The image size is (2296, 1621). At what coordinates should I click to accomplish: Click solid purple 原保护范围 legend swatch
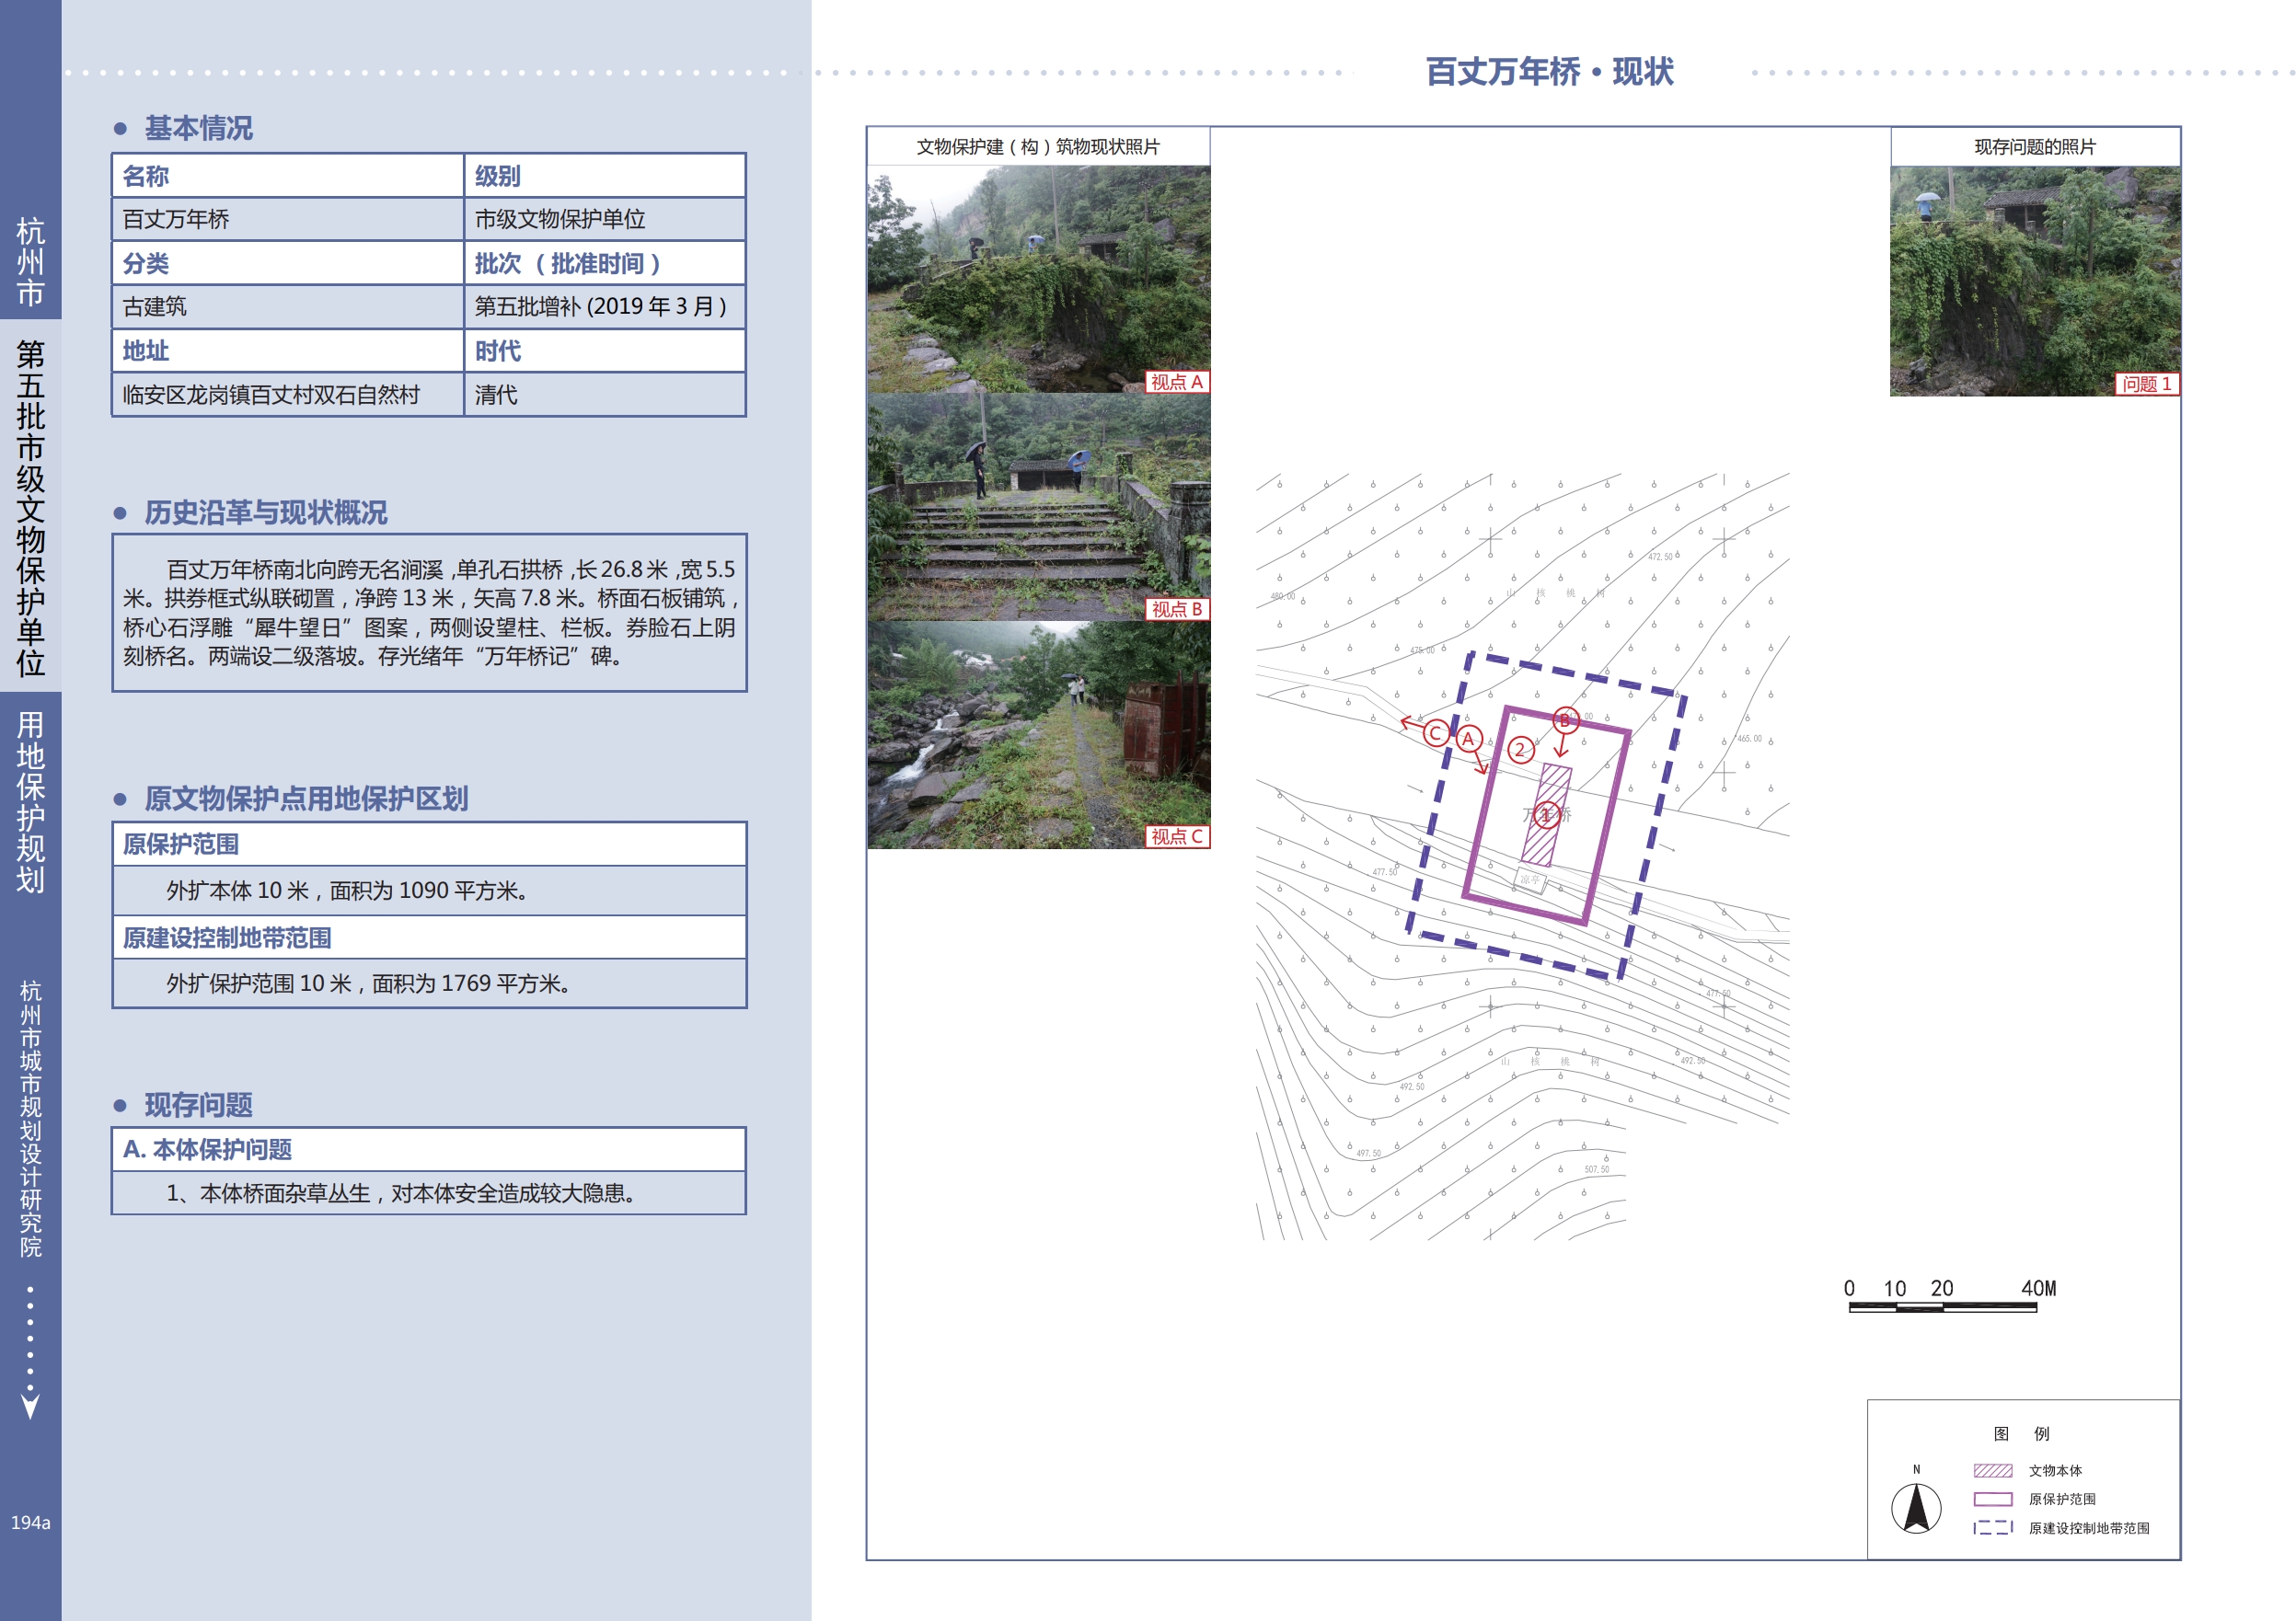(1992, 1498)
